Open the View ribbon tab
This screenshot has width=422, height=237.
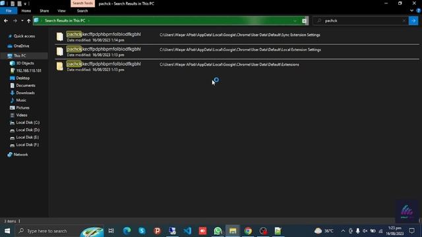tap(61, 11)
